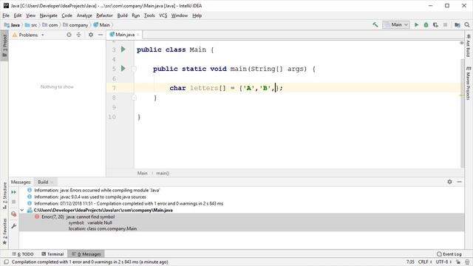Collapse Main.java file node in Messages
This screenshot has width=473, height=266.
pos(22,210)
